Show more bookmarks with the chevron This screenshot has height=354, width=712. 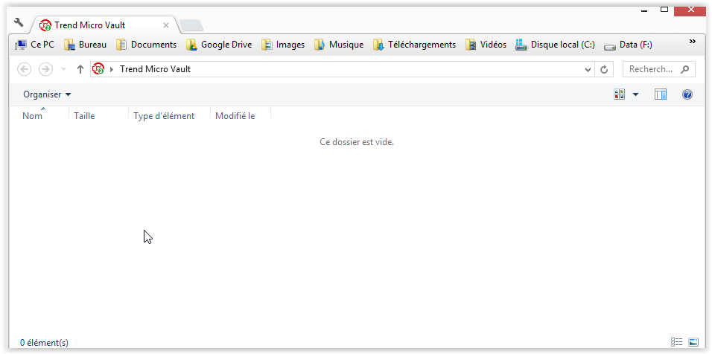tap(693, 42)
